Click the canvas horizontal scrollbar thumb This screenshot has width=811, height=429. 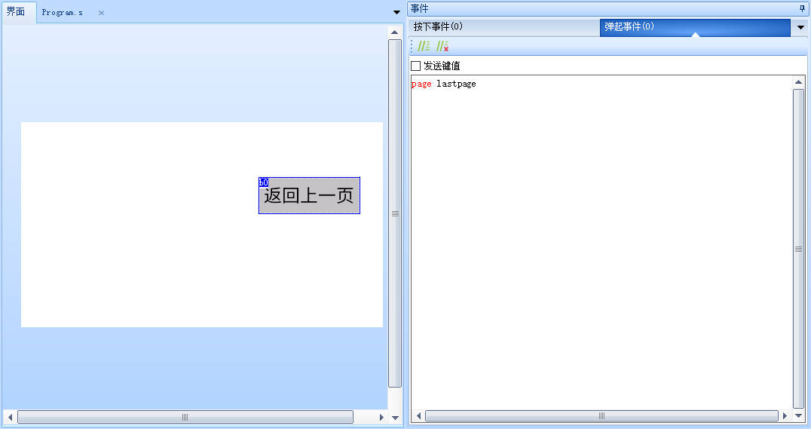click(x=185, y=417)
